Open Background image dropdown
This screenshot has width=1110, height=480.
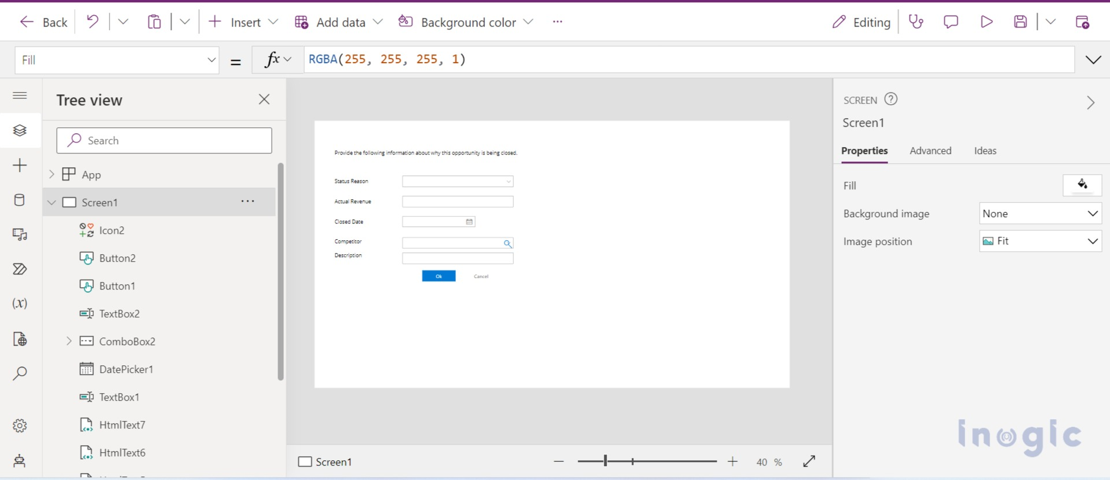tap(1040, 214)
